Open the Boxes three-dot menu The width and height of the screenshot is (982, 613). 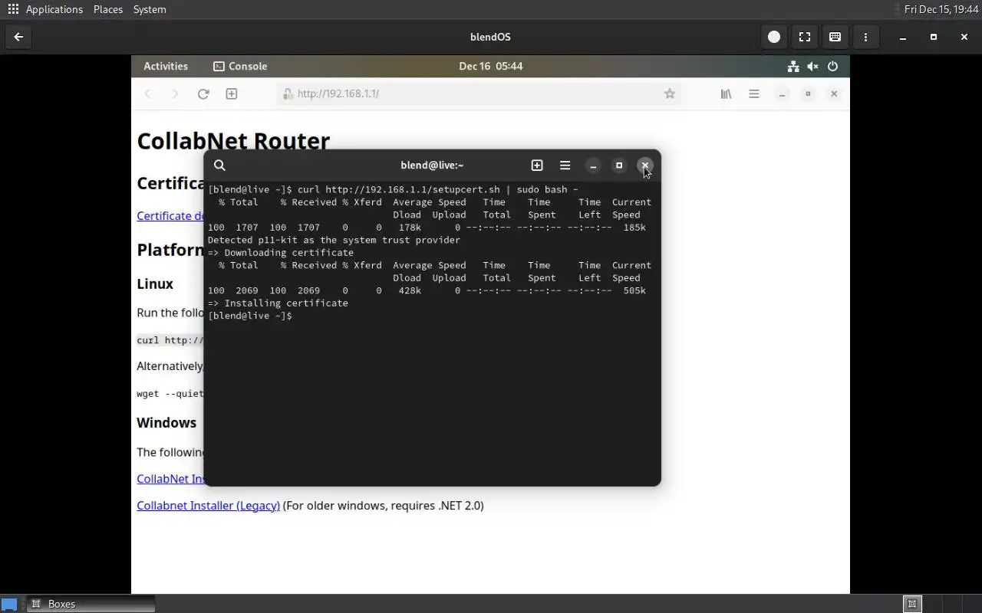866,37
